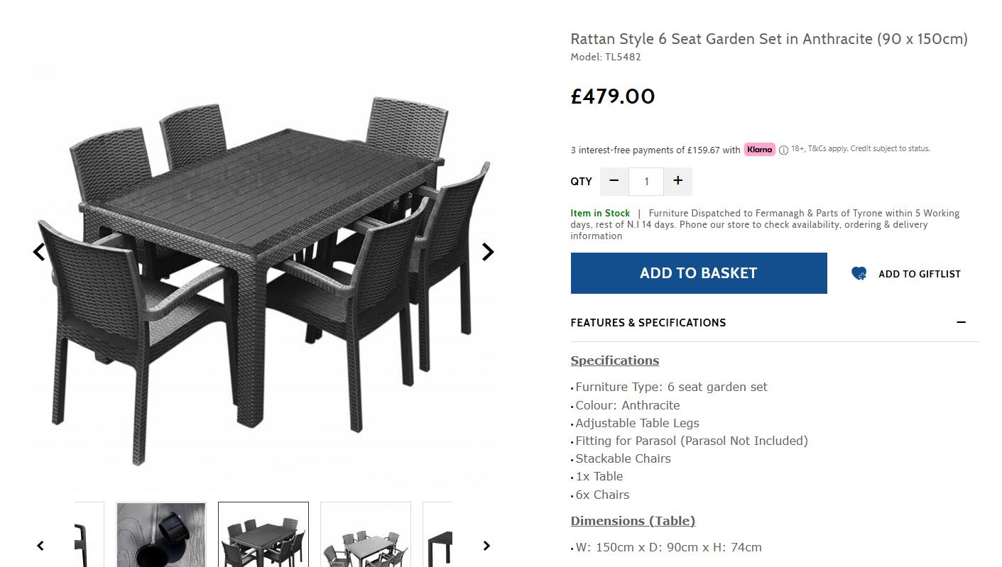
Task: Click the pink Klarna logo badge
Action: [x=759, y=150]
